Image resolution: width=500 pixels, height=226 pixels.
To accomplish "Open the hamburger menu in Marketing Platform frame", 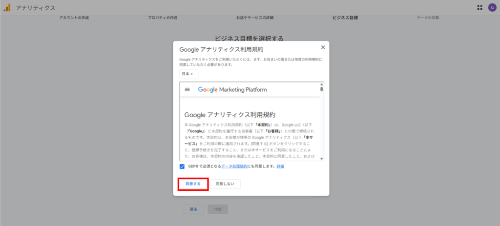I will point(187,90).
